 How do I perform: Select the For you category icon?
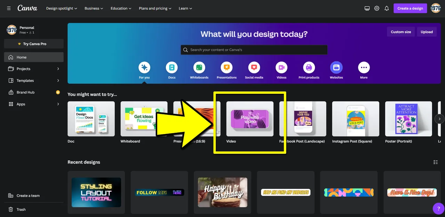click(x=144, y=67)
